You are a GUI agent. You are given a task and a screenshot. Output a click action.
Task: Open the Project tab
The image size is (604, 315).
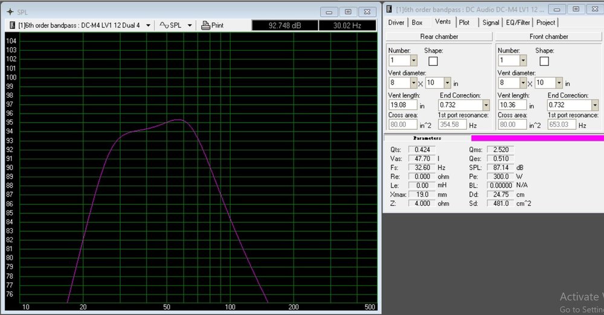point(546,23)
